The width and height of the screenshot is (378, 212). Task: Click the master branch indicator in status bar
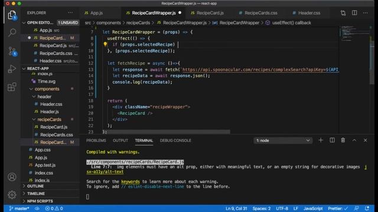[x=19, y=208]
